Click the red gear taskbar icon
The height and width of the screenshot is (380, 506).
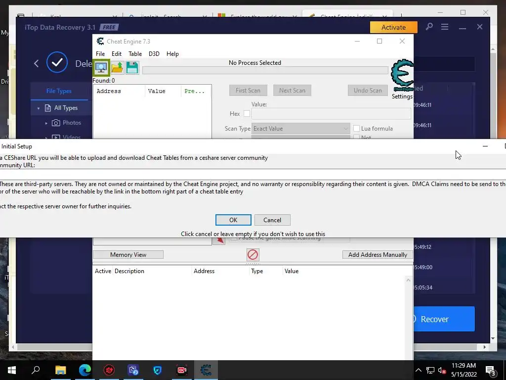(x=109, y=370)
